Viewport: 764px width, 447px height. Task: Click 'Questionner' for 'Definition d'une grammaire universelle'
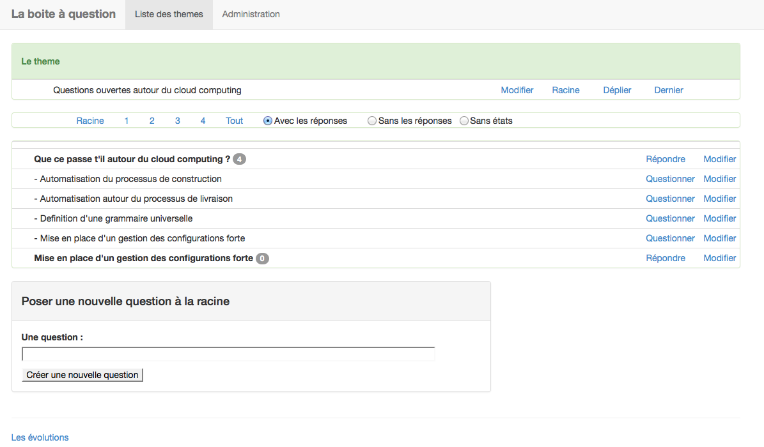coord(670,218)
